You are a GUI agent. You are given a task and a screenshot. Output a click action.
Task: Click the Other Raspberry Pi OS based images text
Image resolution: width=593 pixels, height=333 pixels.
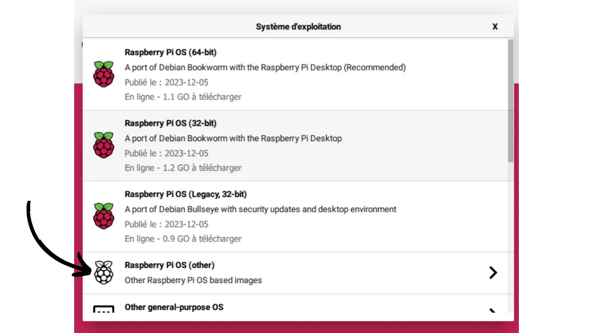pos(193,280)
